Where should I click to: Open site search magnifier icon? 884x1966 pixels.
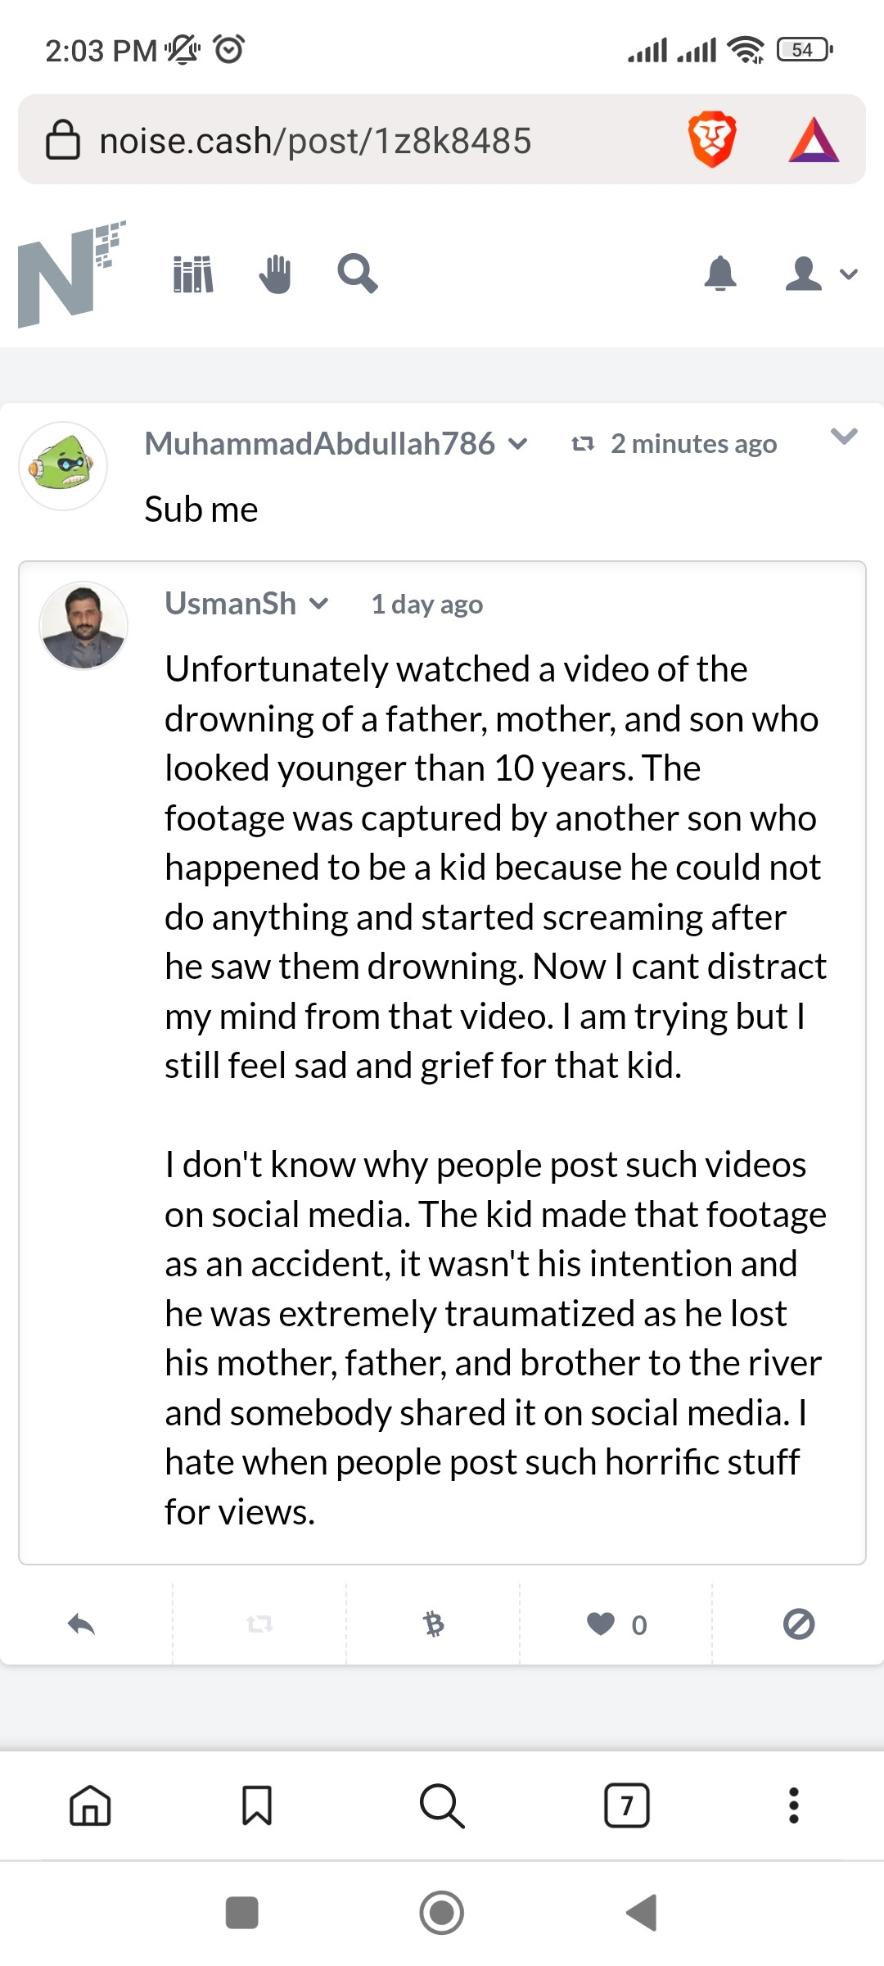point(358,274)
